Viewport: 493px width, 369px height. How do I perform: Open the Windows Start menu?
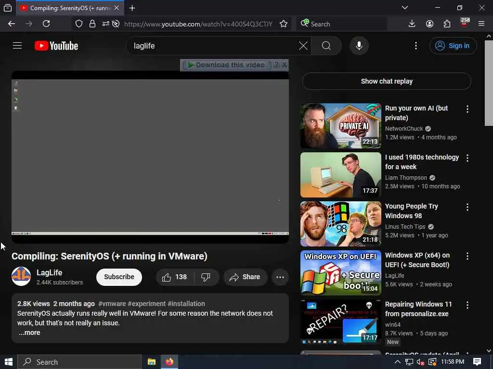[9, 362]
